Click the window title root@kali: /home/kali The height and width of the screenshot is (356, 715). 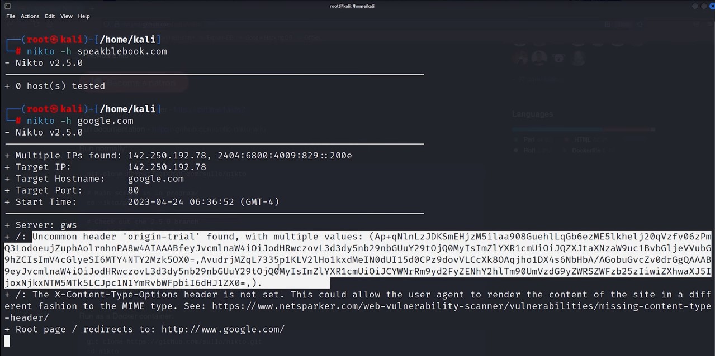click(352, 6)
